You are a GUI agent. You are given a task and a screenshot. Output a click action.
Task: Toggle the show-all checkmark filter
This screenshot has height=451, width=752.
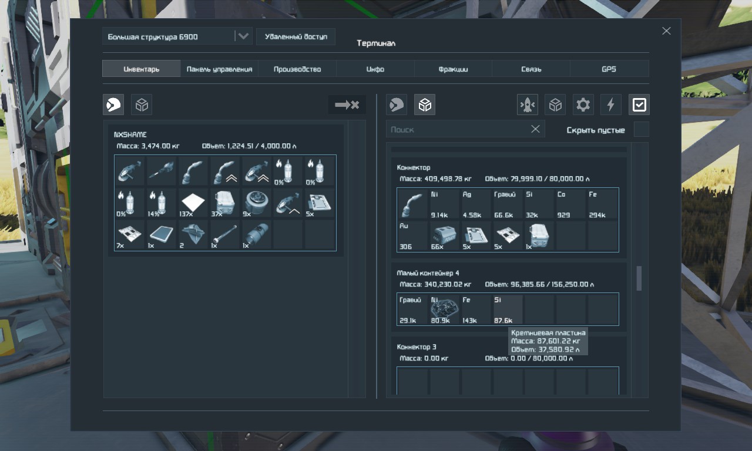click(639, 105)
